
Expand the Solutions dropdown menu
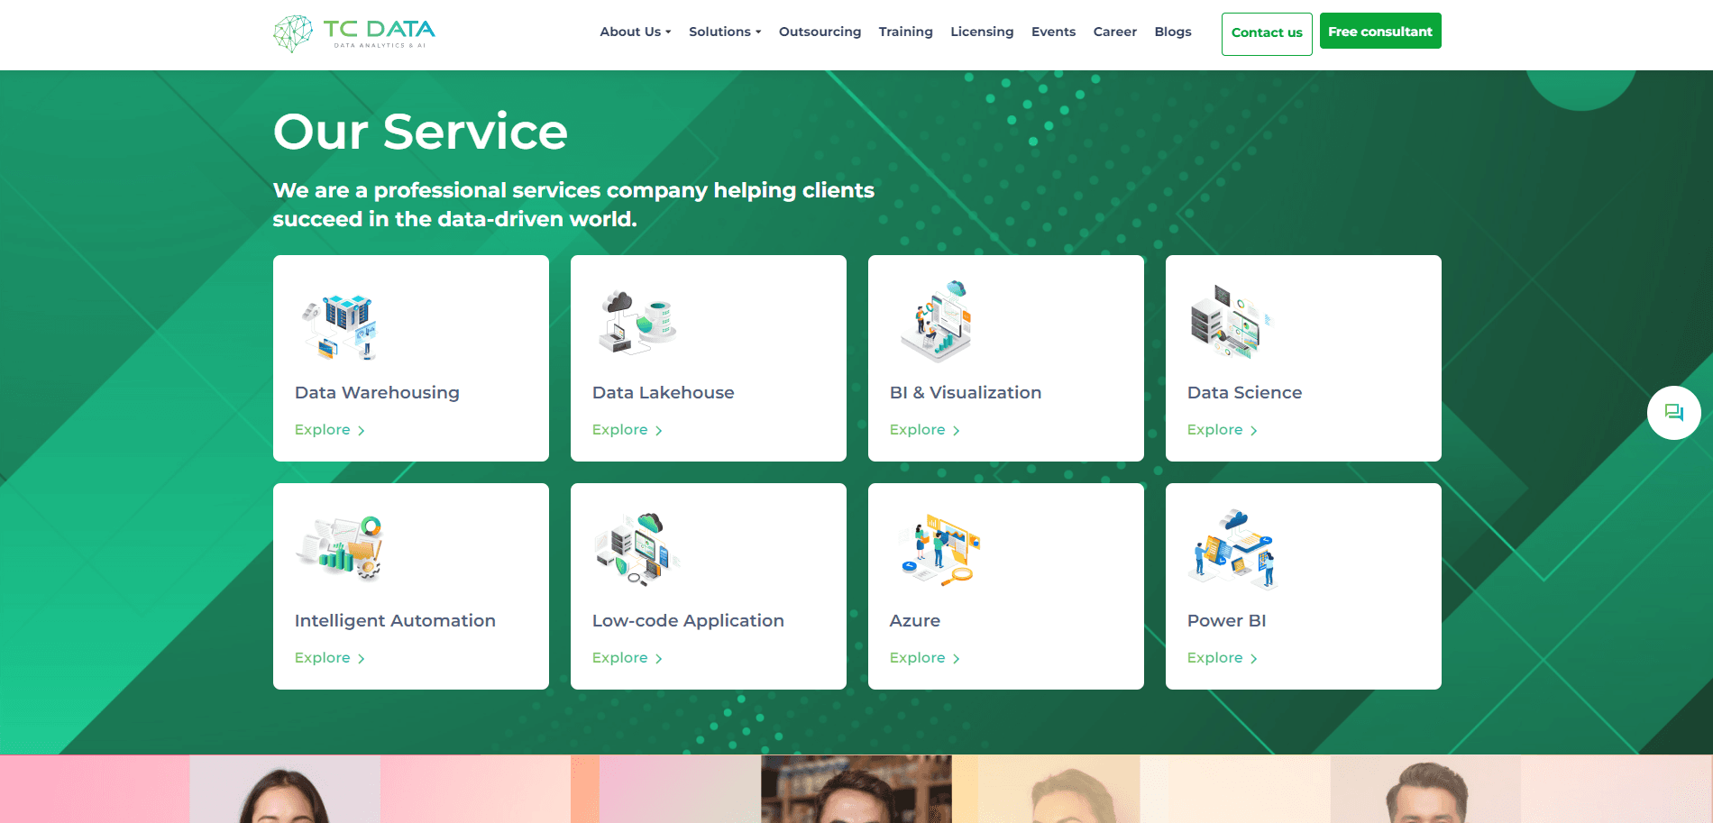pyautogui.click(x=725, y=32)
